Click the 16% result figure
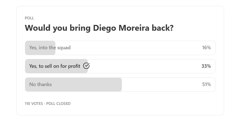236x124 pixels. (x=206, y=48)
